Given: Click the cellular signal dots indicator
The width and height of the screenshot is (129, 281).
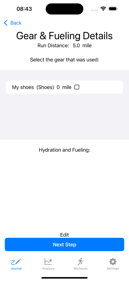Looking at the screenshot, I should (x=95, y=10).
